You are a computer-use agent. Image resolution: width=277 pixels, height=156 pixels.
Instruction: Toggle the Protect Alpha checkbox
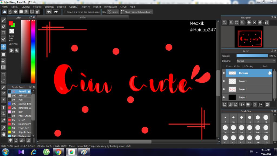pyautogui.click(x=224, y=66)
